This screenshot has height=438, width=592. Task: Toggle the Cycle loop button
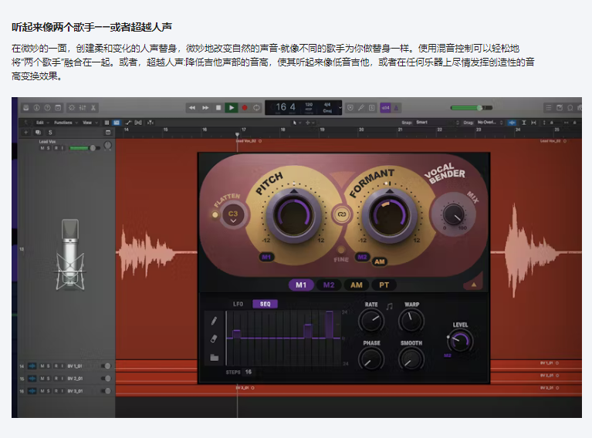click(257, 108)
